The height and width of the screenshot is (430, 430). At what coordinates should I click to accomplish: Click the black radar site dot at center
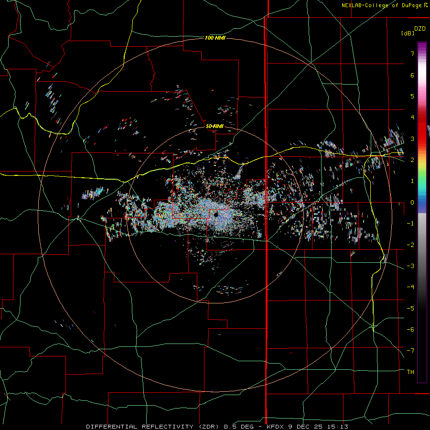pyautogui.click(x=216, y=215)
